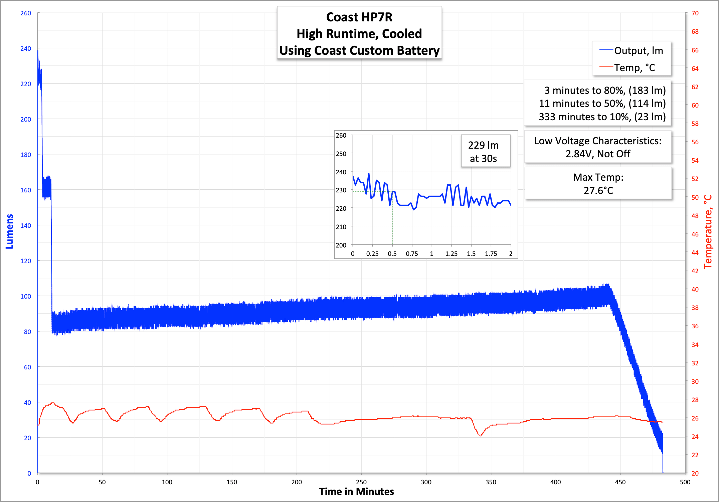
Task: Click the Time in Minutes axis title
Action: (356, 492)
